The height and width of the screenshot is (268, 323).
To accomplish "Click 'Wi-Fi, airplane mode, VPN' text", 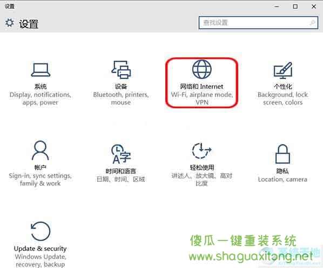I will tap(202, 99).
